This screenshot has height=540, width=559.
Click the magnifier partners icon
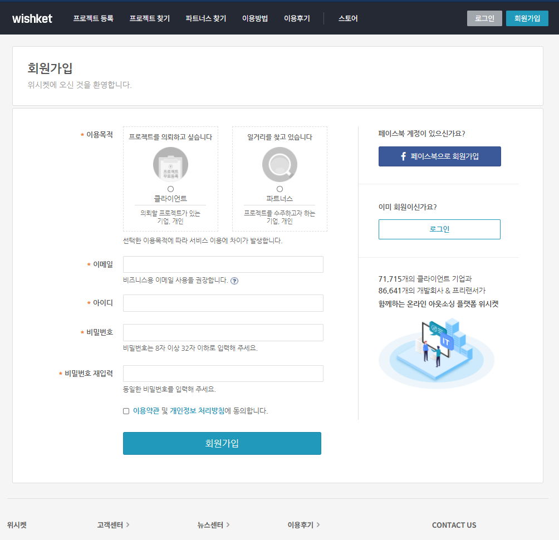coord(280,165)
